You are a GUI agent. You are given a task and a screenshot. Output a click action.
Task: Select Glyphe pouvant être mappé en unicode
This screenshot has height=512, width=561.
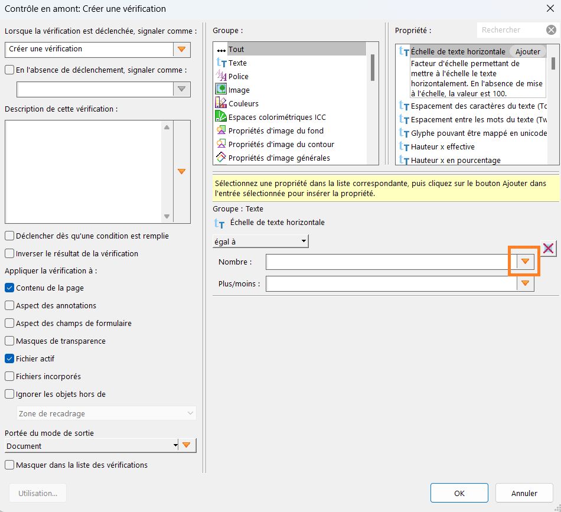click(479, 133)
